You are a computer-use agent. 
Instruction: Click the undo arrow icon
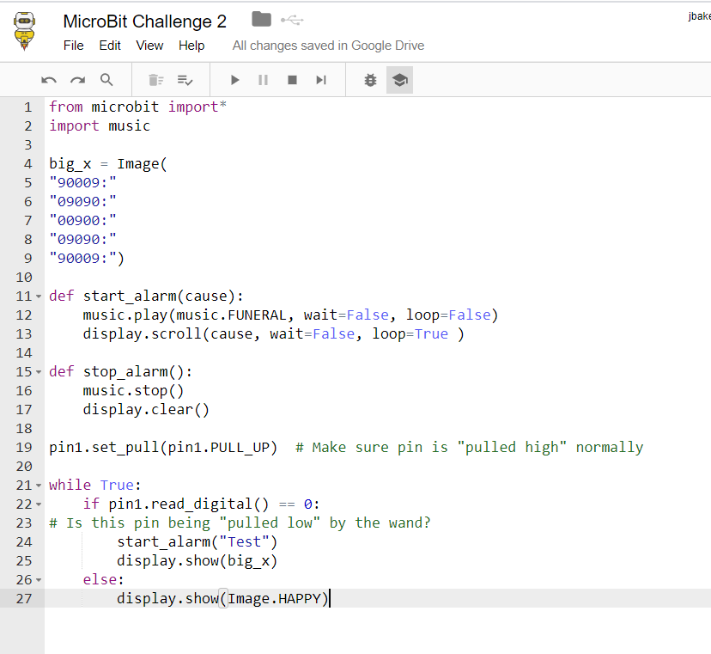(x=49, y=79)
